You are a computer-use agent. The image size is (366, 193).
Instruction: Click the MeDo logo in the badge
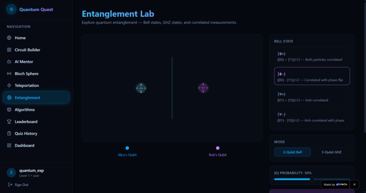(342, 184)
